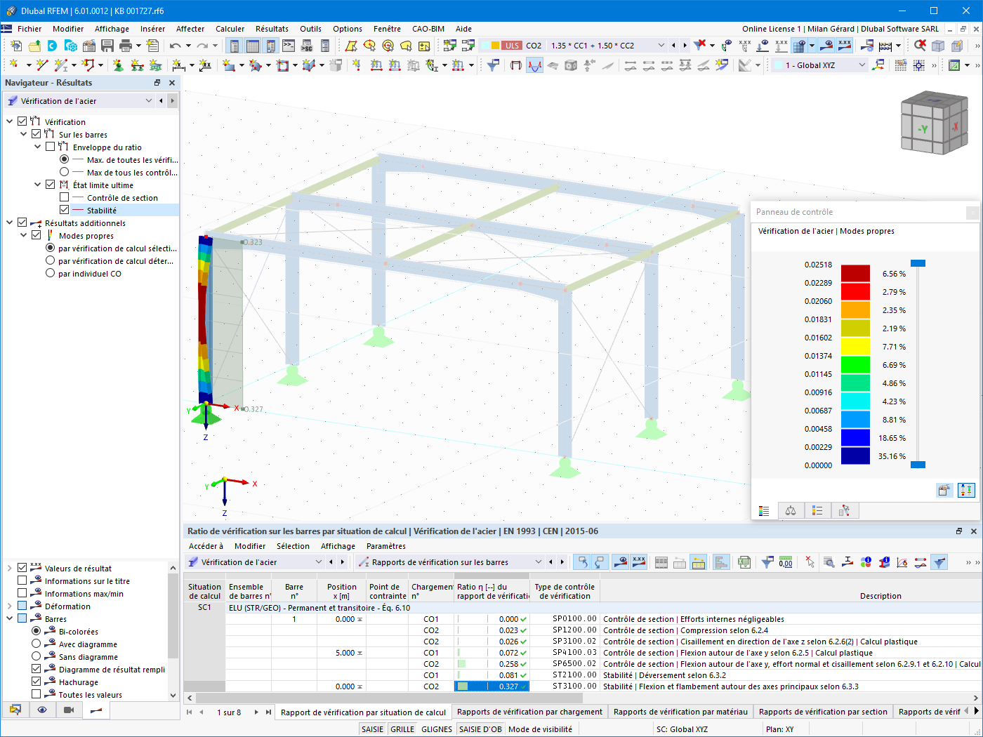
Task: Switch to 'Rapports de vérification par matériau' tab
Action: tap(680, 712)
